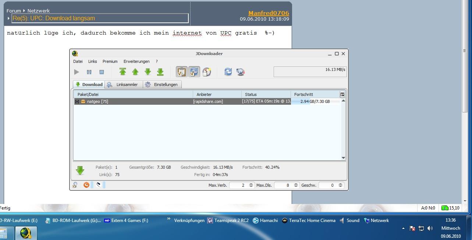Open table column chooser icon
Viewport: 472px width, 240px height.
tap(343, 94)
